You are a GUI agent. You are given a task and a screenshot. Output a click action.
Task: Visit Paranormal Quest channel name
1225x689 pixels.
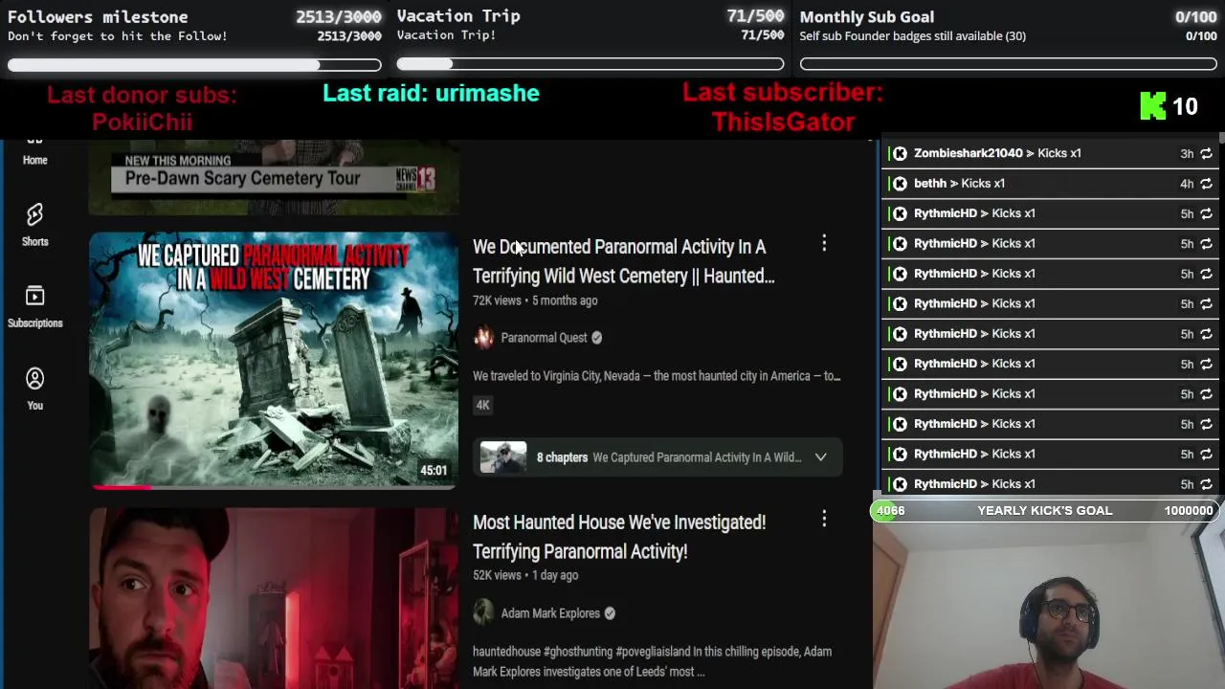pos(544,338)
